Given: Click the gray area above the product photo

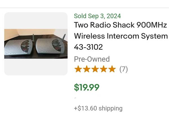Looking at the screenshot, I should pyautogui.click(x=36, y=20).
